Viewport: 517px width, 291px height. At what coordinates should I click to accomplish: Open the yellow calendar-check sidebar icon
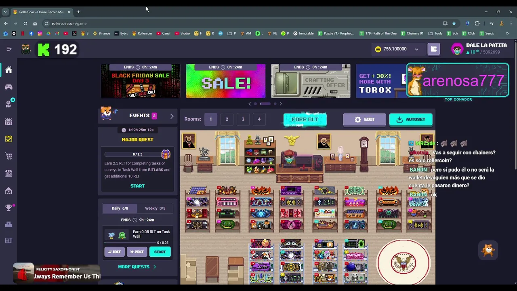pyautogui.click(x=8, y=139)
